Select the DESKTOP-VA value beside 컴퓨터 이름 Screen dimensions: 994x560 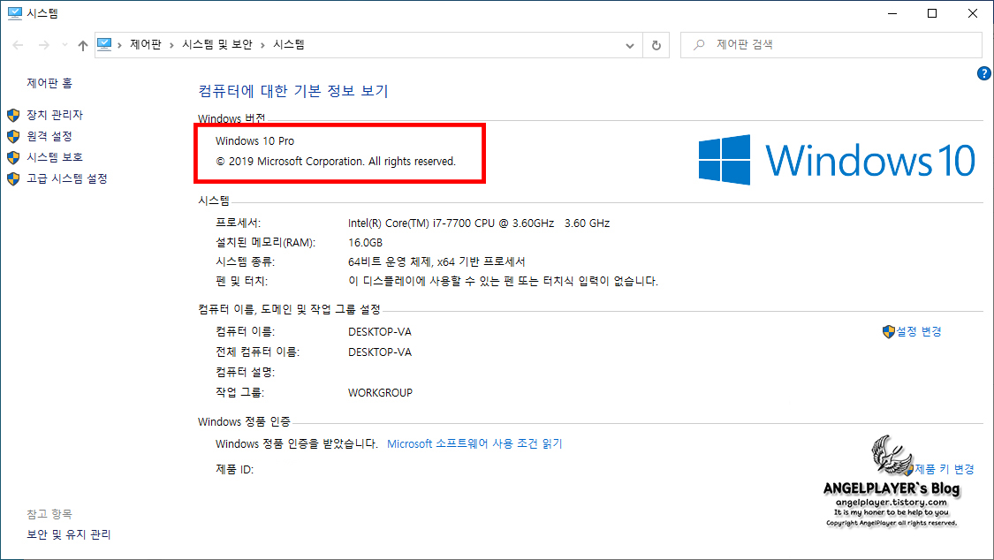click(380, 332)
